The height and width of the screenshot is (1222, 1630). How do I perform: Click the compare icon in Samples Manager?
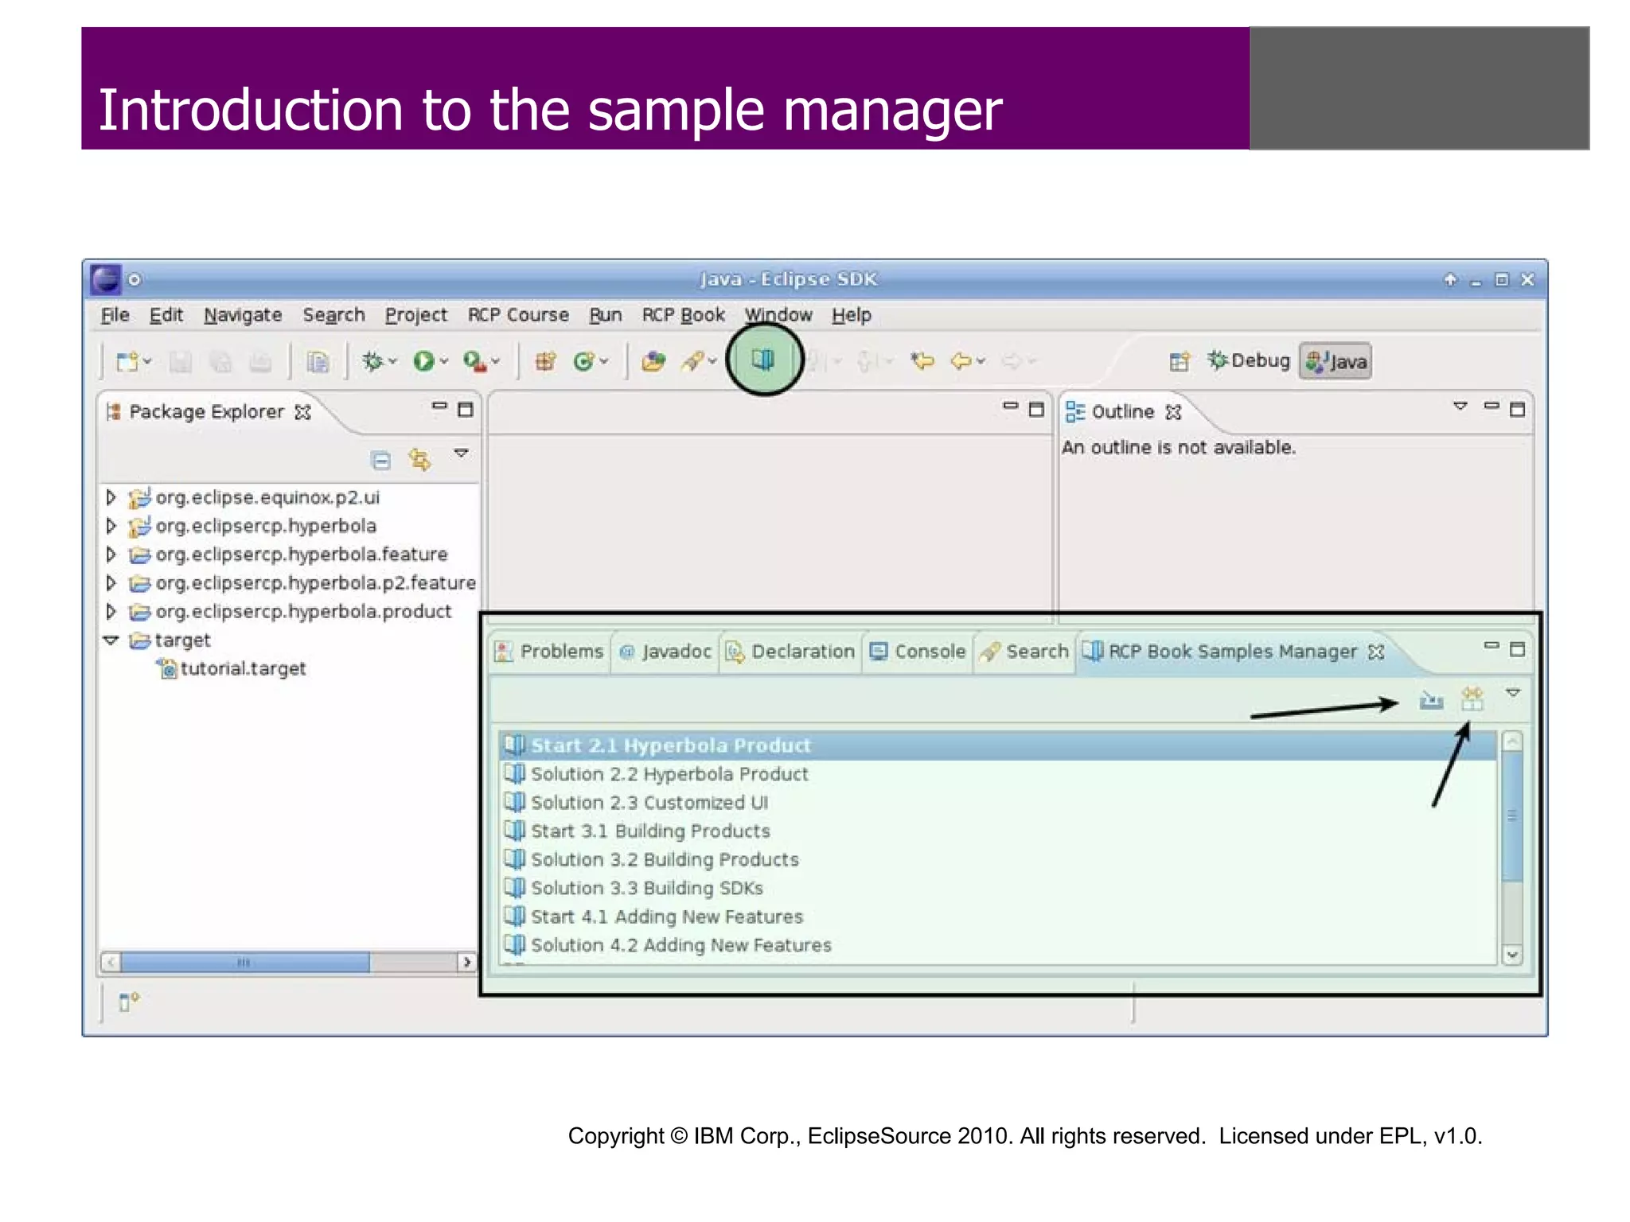pos(1472,699)
